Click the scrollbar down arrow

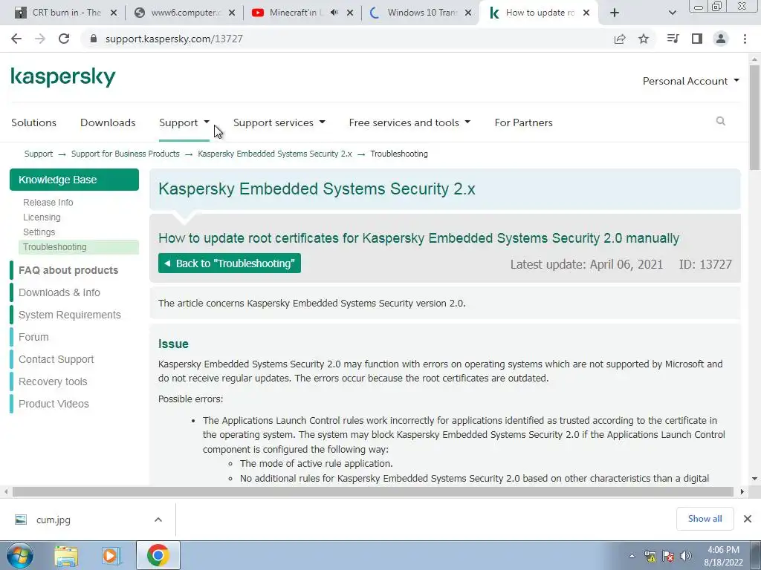[x=754, y=479]
